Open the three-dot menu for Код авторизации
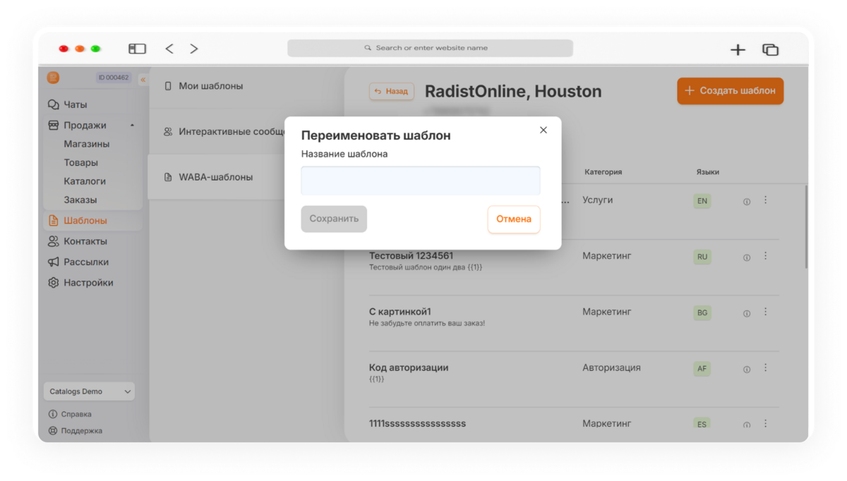Screen dimensions: 847x481 click(x=765, y=367)
